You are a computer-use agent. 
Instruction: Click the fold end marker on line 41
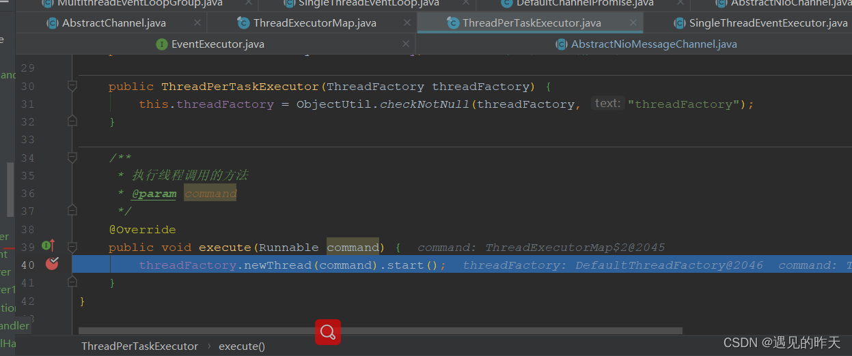72,282
